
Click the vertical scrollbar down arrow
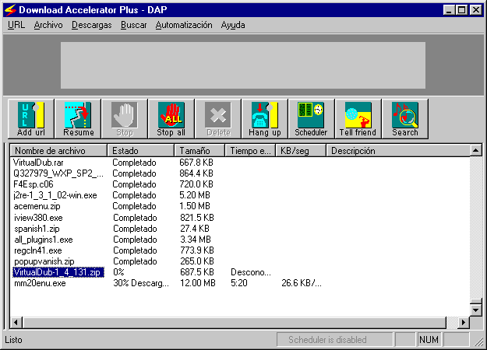pyautogui.click(x=475, y=310)
